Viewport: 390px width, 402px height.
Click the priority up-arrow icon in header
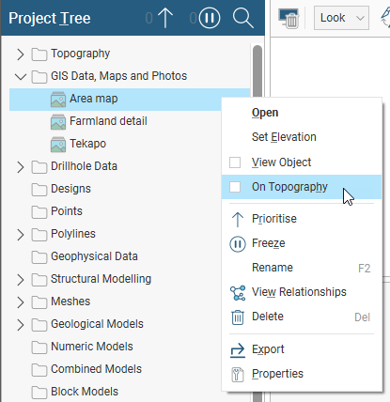coord(165,18)
